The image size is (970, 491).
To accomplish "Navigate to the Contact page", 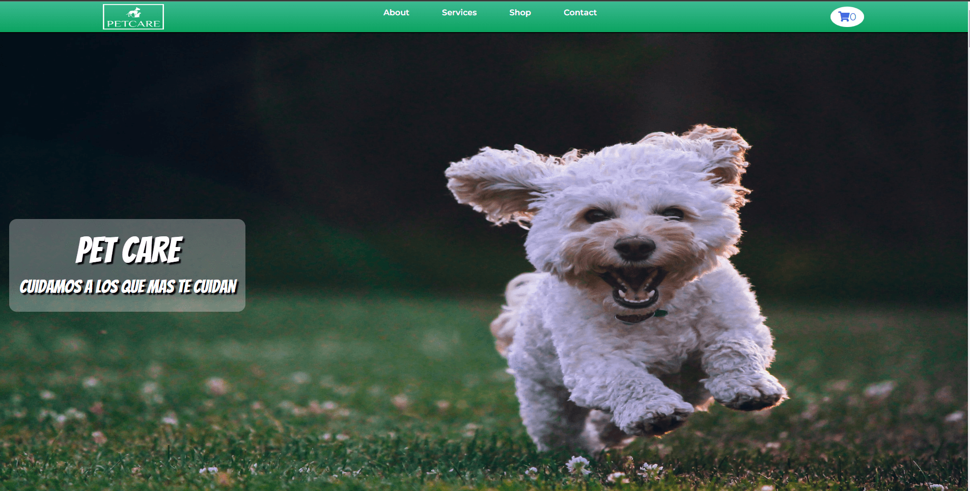I will (x=579, y=13).
